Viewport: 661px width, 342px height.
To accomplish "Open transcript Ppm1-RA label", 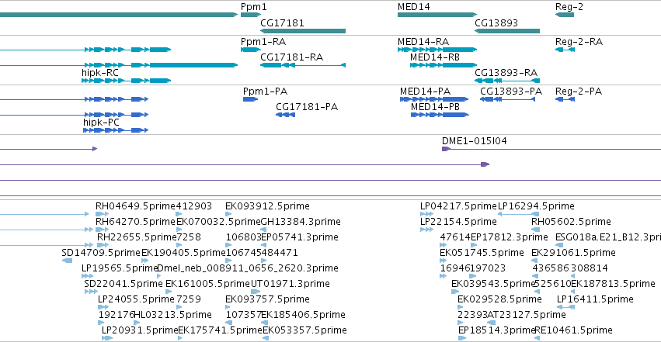I will (x=263, y=42).
